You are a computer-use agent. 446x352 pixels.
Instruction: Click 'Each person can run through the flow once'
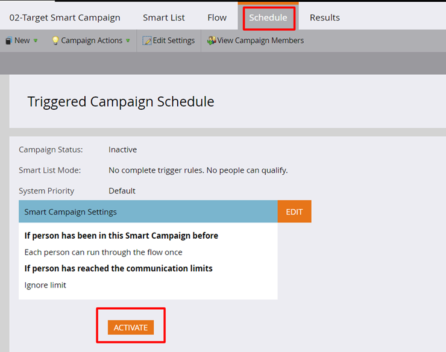click(103, 253)
